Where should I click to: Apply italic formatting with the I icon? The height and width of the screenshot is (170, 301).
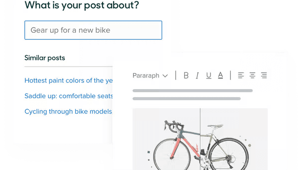click(x=197, y=75)
